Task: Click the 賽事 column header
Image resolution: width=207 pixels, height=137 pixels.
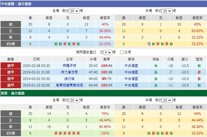Action: (x=11, y=59)
